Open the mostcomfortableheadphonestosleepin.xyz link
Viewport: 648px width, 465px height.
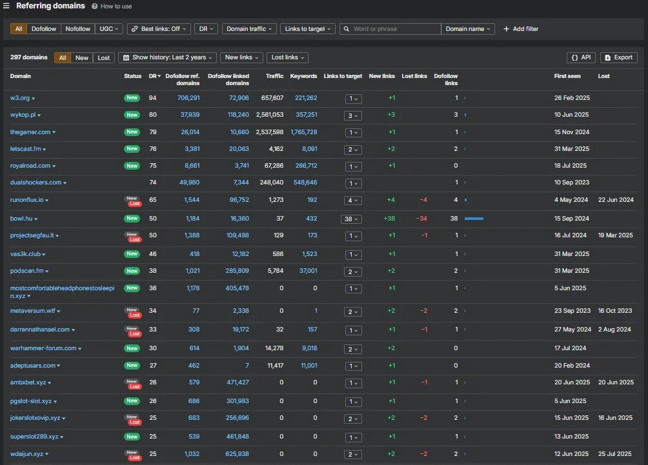coord(62,292)
